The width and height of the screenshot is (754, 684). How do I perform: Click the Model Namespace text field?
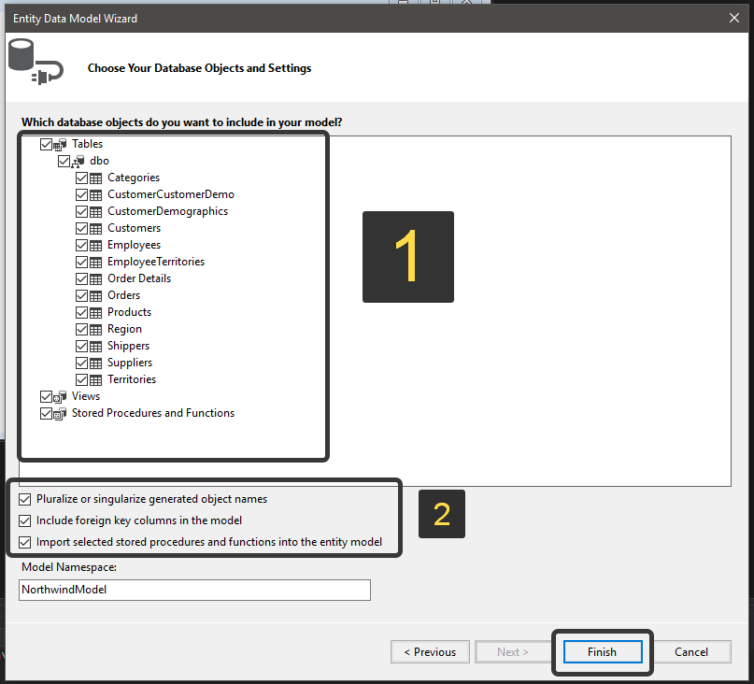click(x=194, y=591)
